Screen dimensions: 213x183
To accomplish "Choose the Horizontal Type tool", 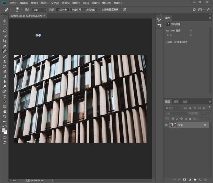I will click(x=5, y=96).
